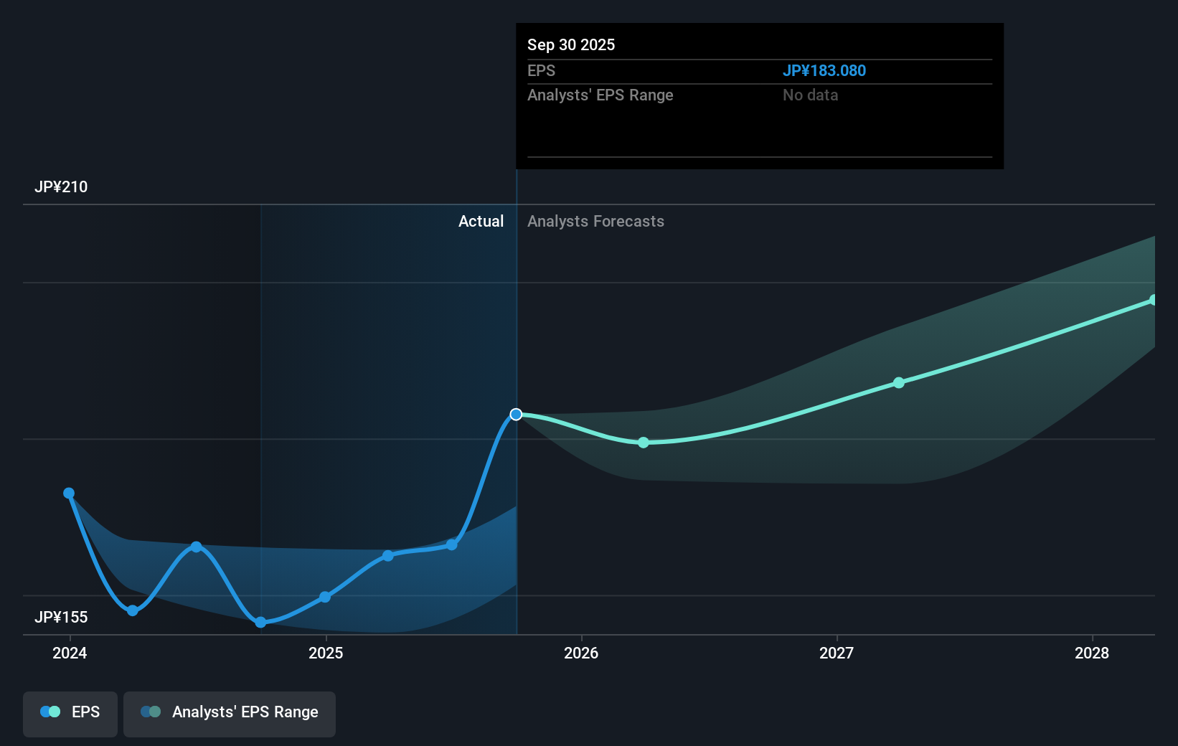Click the 2026 forecast dip data point

[643, 443]
